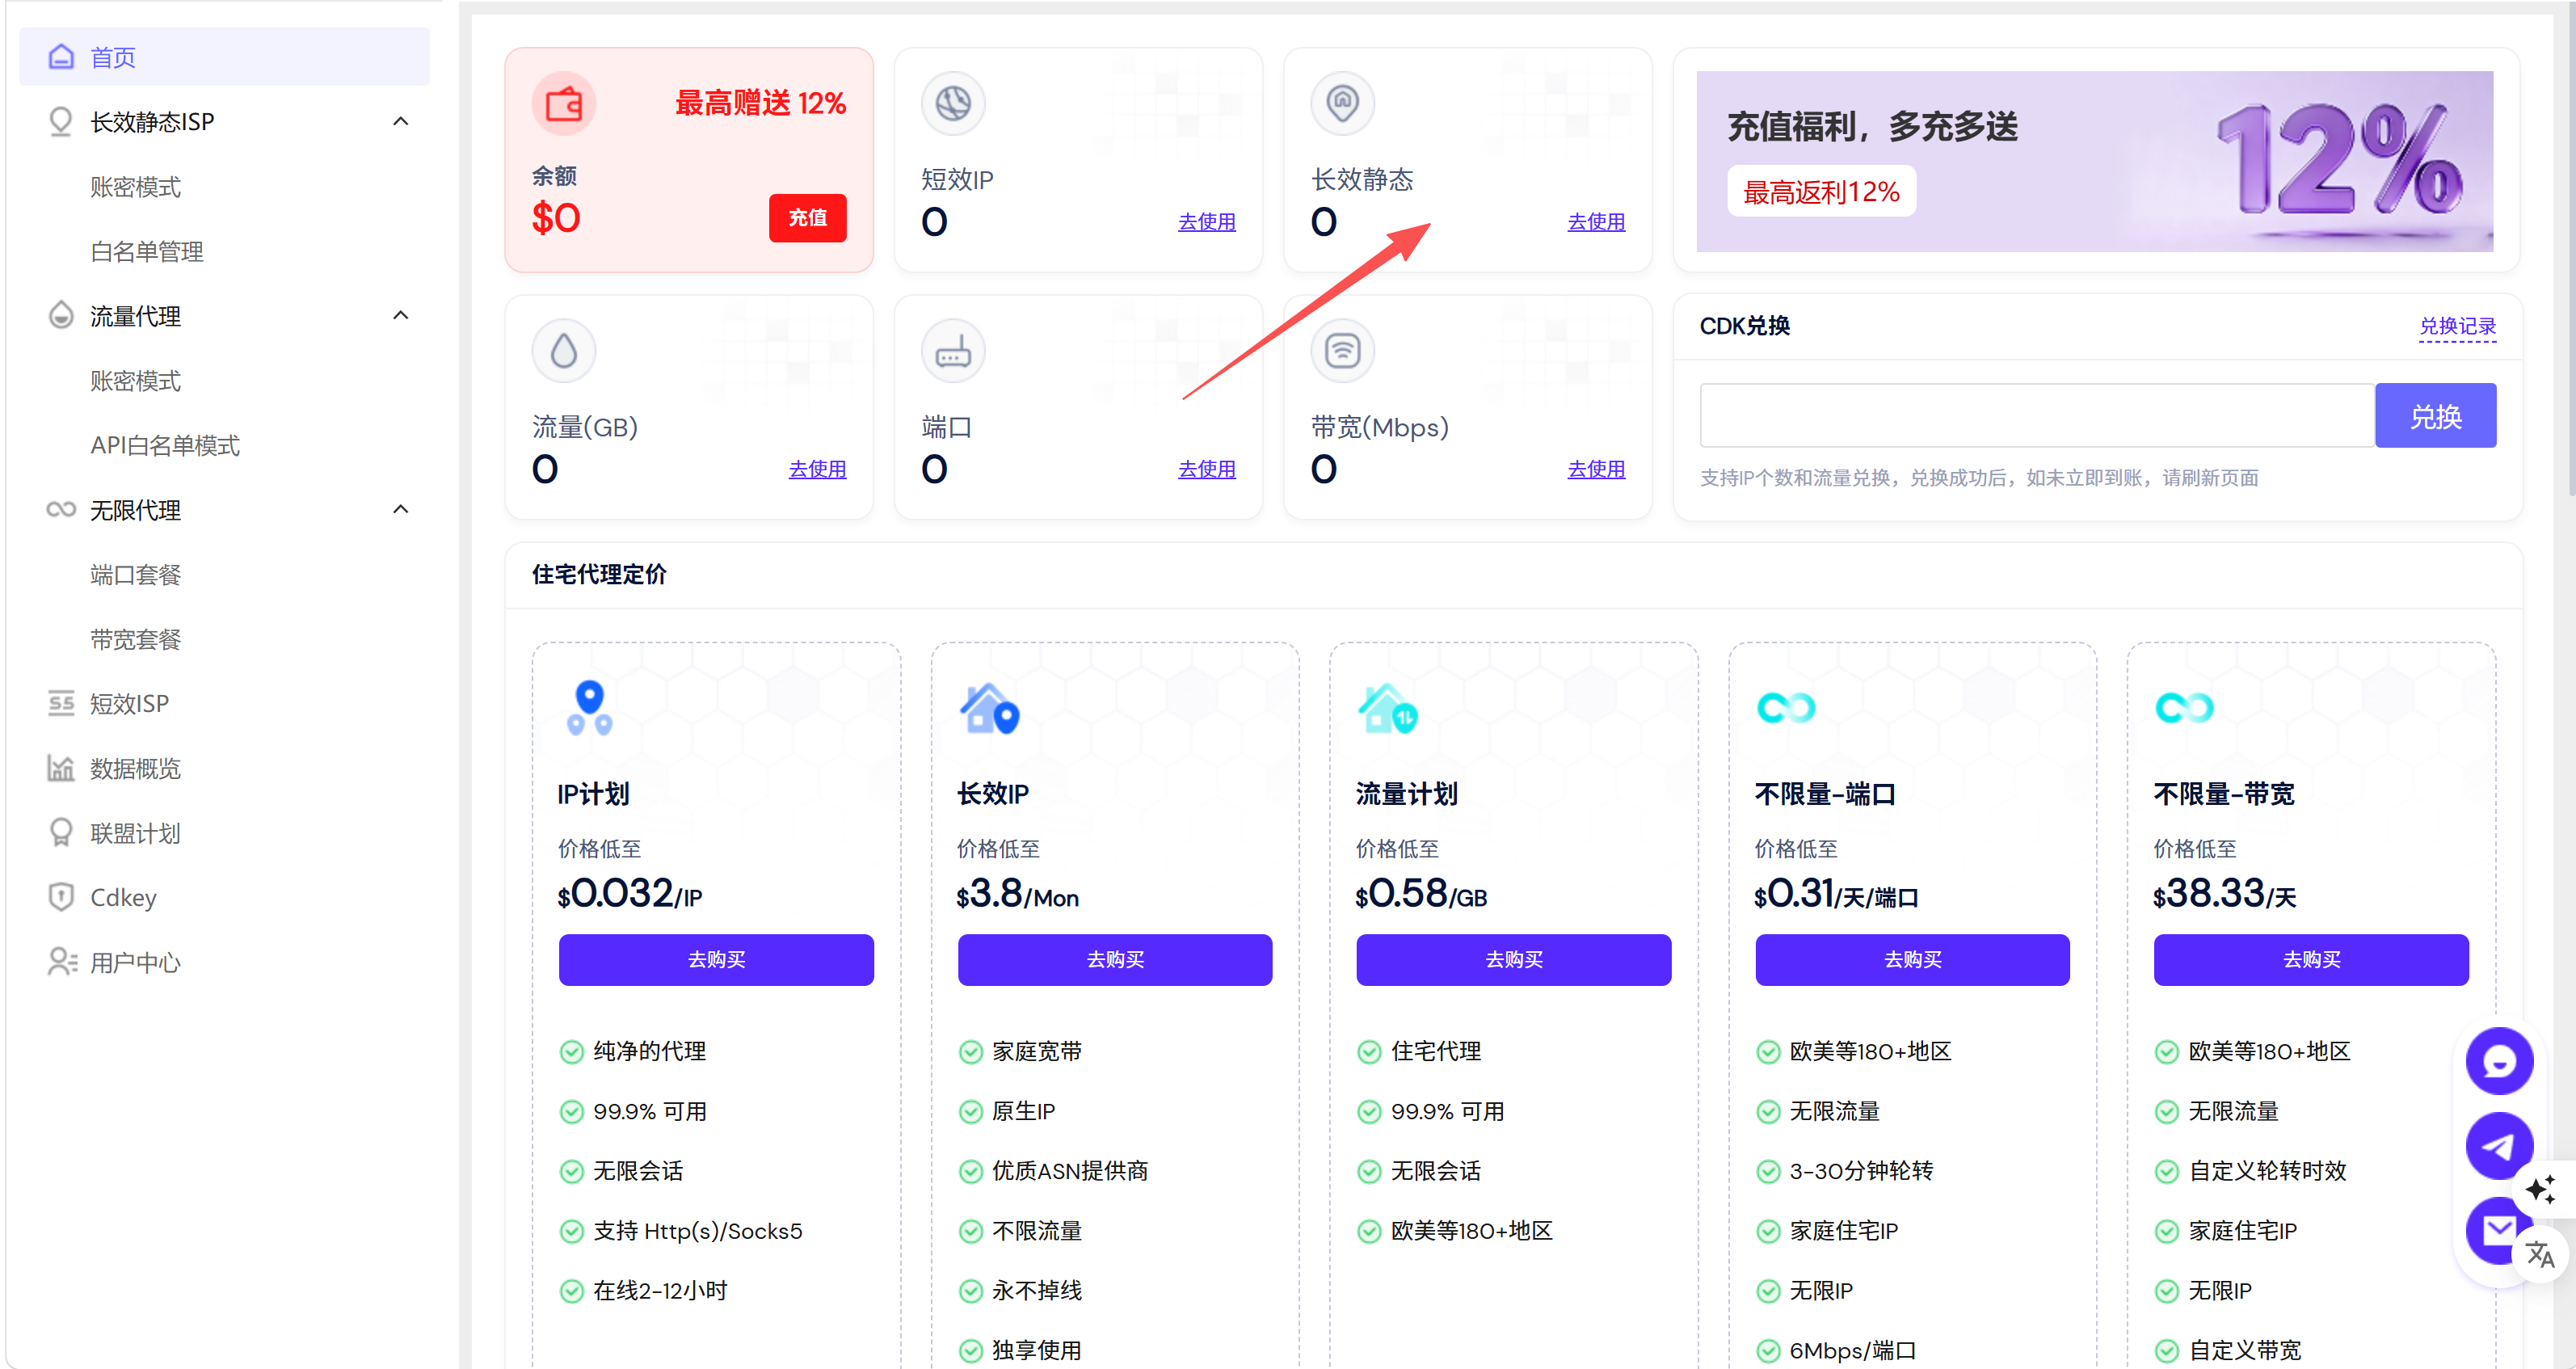Screen dimensions: 2576x1369
Task: Click the short-term IP globe icon
Action: pyautogui.click(x=952, y=104)
